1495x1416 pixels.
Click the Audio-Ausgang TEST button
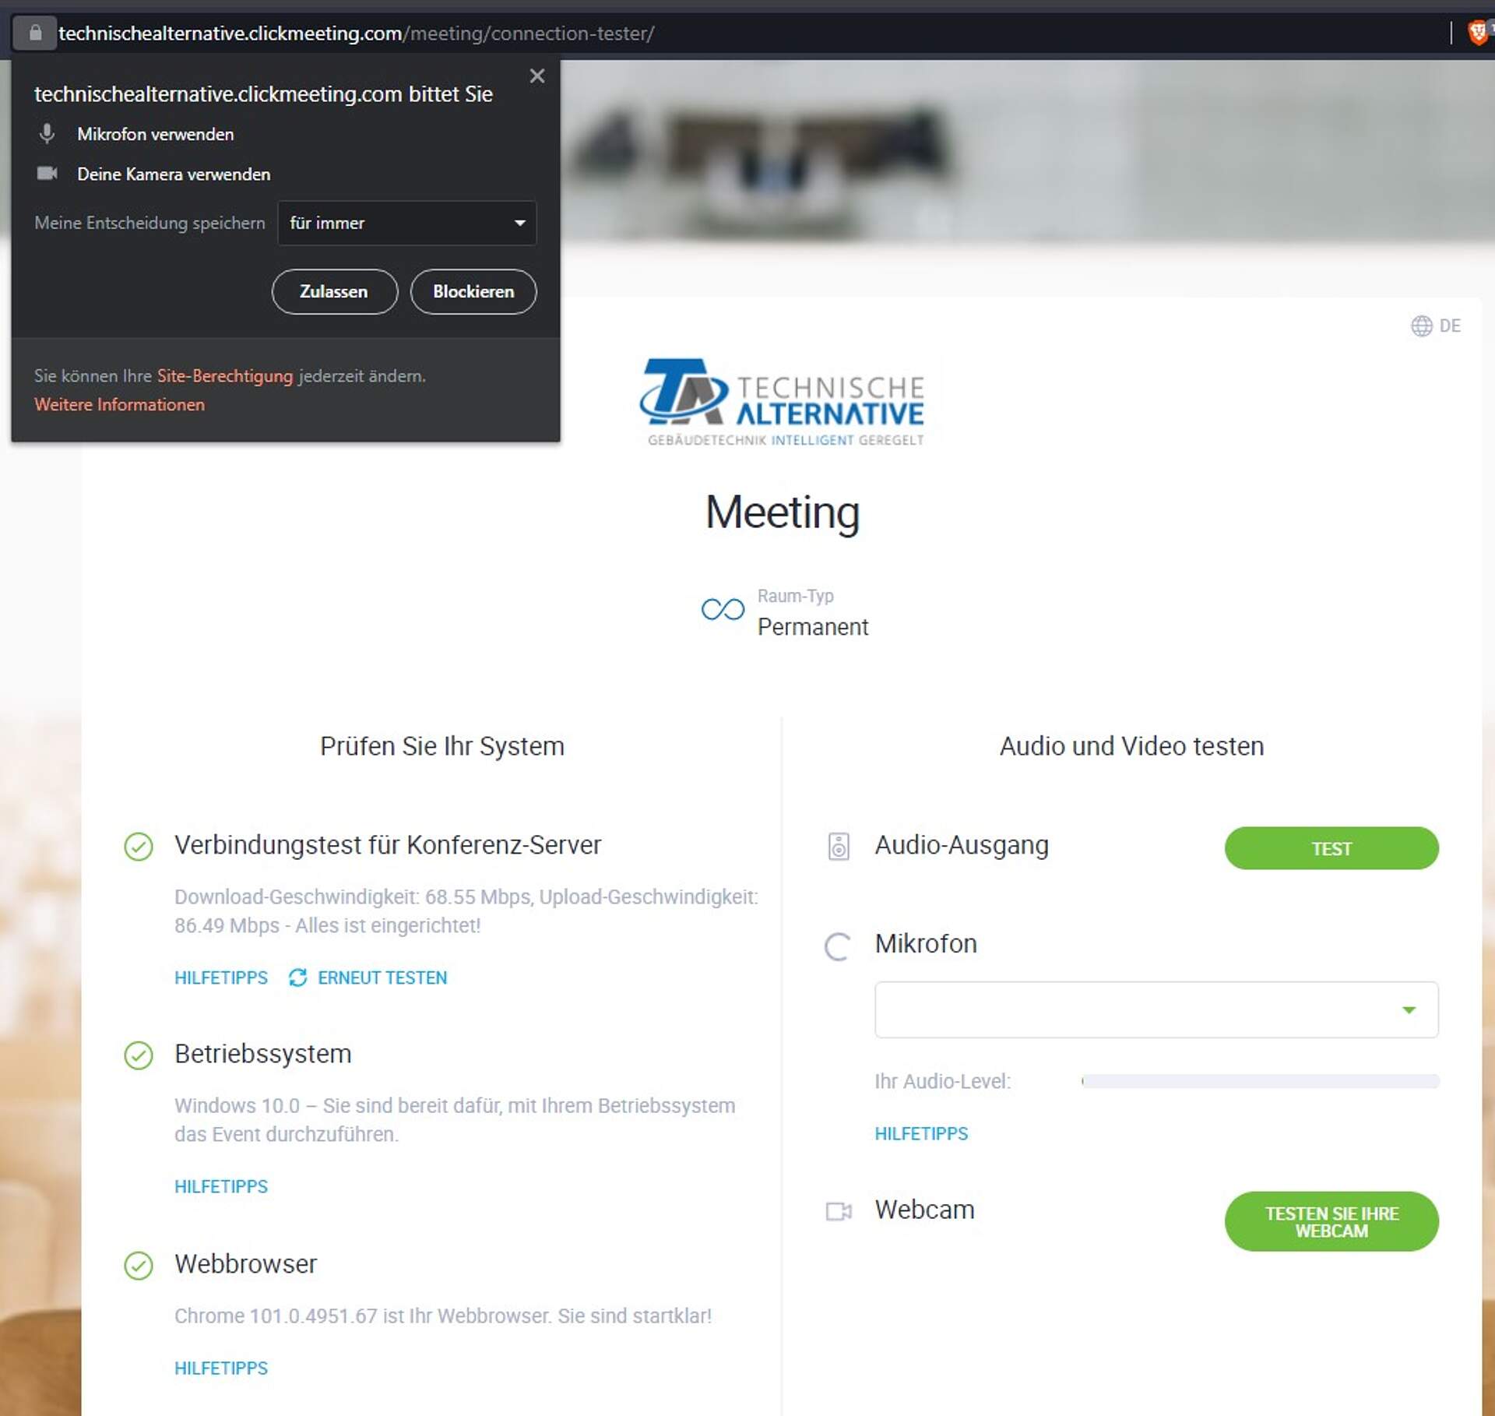pyautogui.click(x=1331, y=848)
